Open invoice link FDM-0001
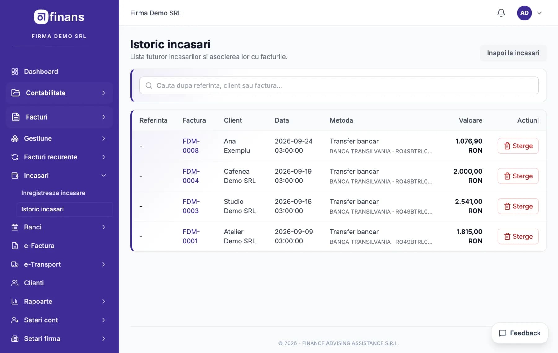This screenshot has width=558, height=353. [191, 236]
